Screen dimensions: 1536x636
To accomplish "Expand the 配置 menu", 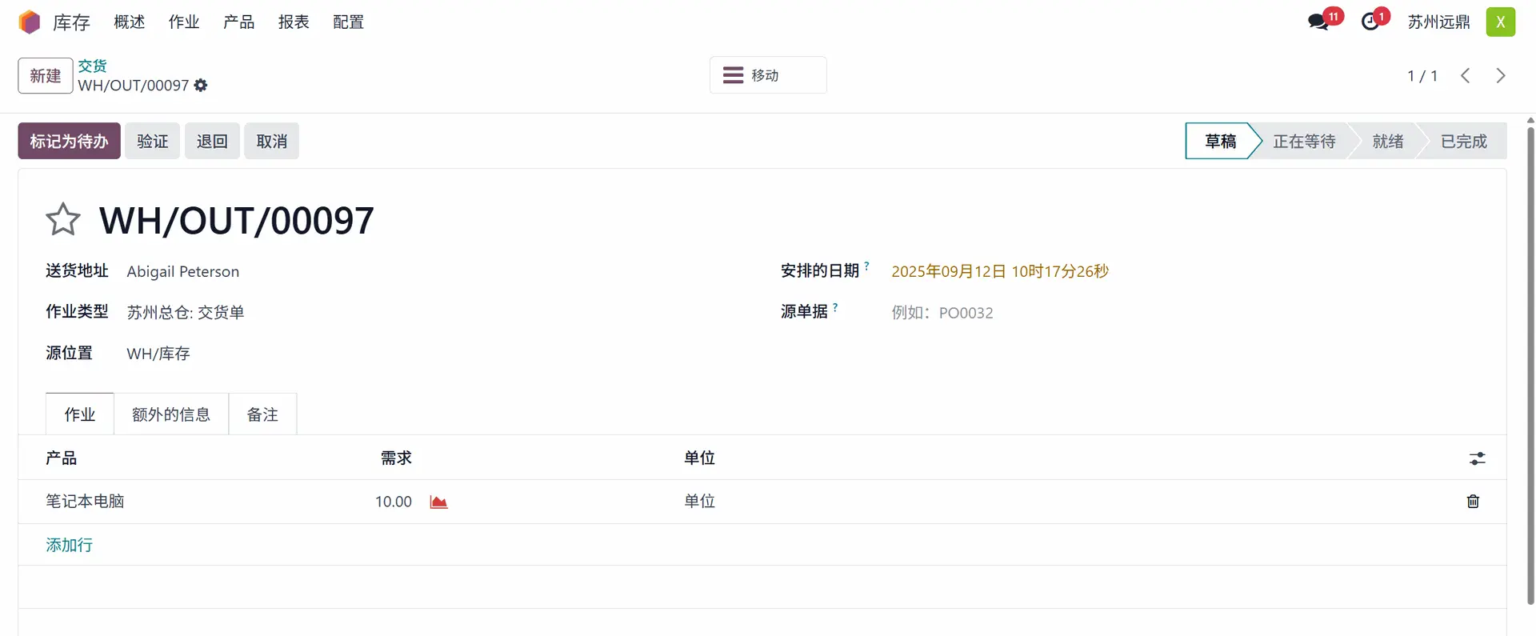I will [x=348, y=22].
